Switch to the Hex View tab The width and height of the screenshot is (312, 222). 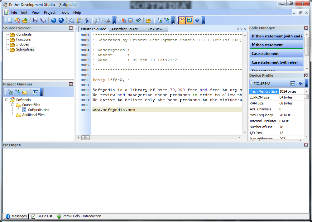pos(155,29)
